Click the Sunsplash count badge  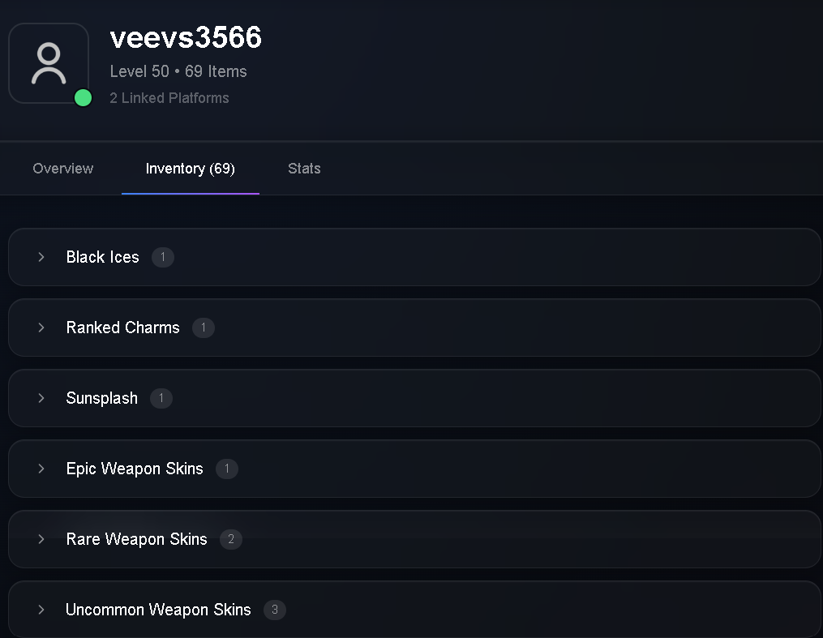pos(161,398)
